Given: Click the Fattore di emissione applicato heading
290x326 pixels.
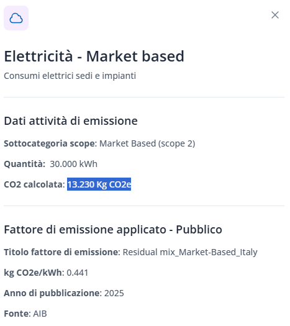Looking at the screenshot, I should (x=113, y=230).
